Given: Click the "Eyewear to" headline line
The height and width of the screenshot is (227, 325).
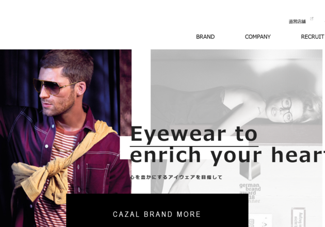Looking at the screenshot, I should (x=194, y=134).
